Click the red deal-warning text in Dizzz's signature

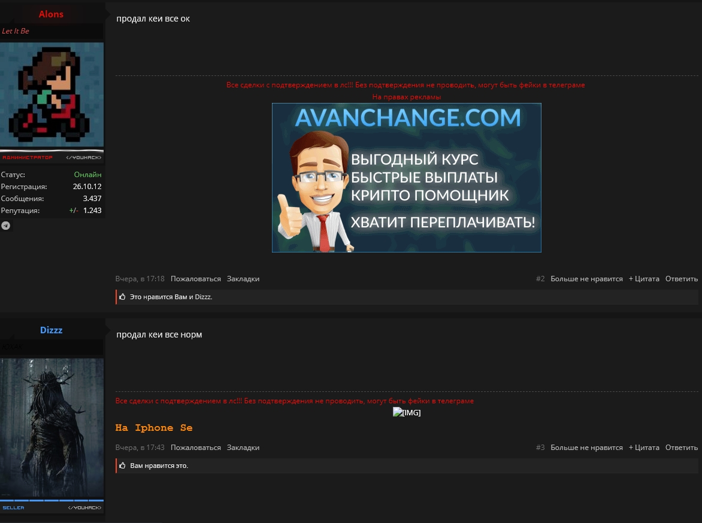[x=295, y=401]
